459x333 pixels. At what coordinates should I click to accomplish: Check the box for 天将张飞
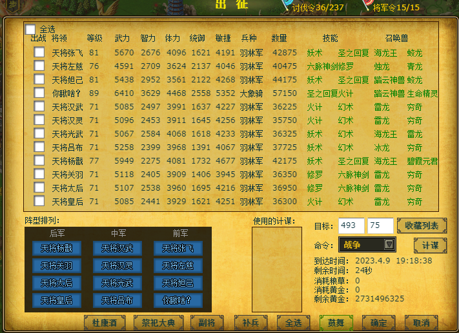pos(39,52)
